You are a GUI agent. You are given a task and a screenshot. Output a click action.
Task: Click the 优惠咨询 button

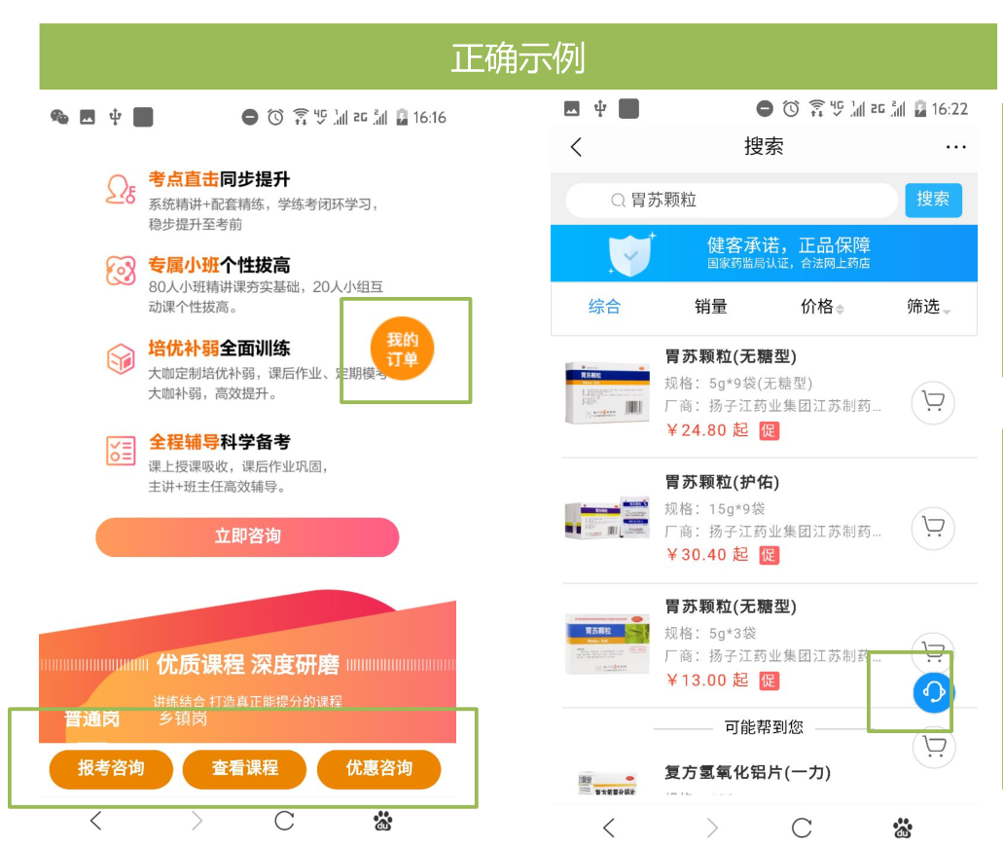point(379,768)
